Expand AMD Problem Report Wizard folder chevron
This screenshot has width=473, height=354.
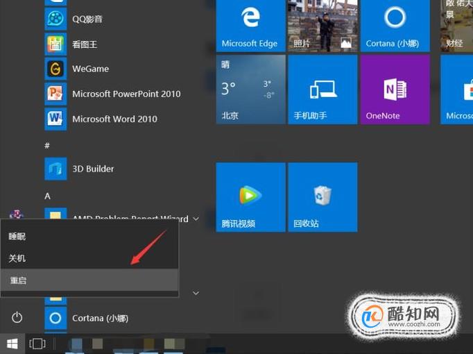196,219
